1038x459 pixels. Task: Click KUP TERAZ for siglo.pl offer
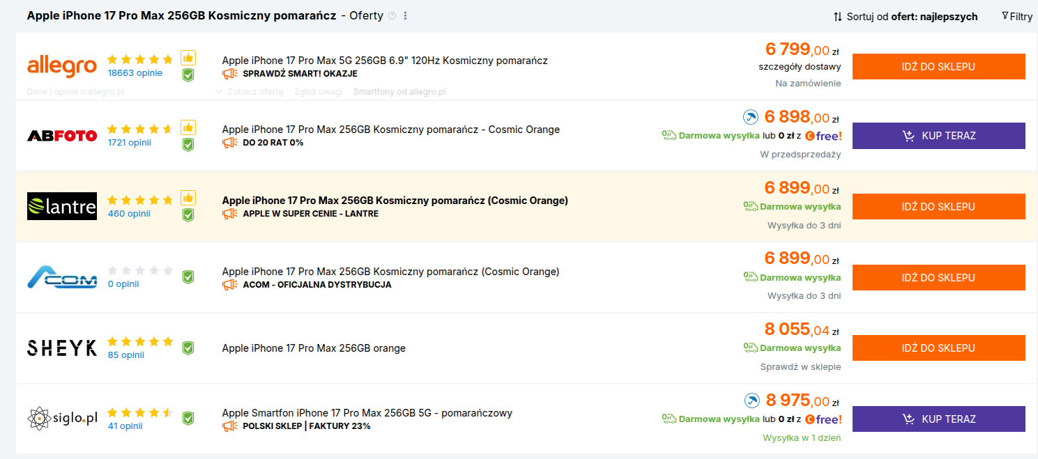939,419
